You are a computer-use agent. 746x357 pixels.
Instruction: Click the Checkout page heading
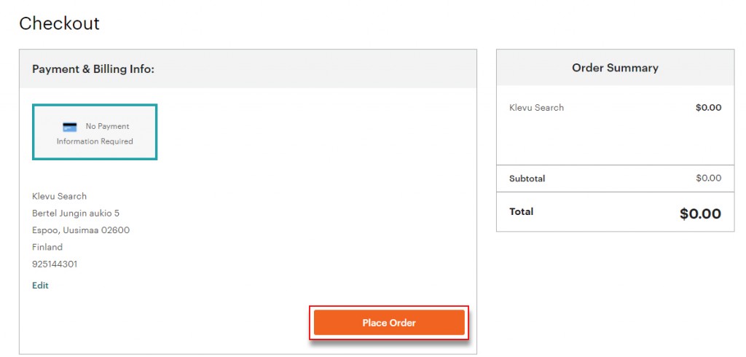coord(59,23)
